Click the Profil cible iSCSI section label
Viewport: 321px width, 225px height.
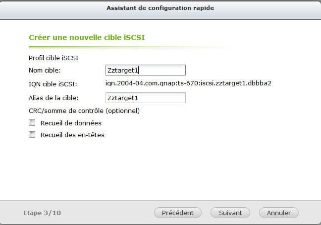(53, 58)
